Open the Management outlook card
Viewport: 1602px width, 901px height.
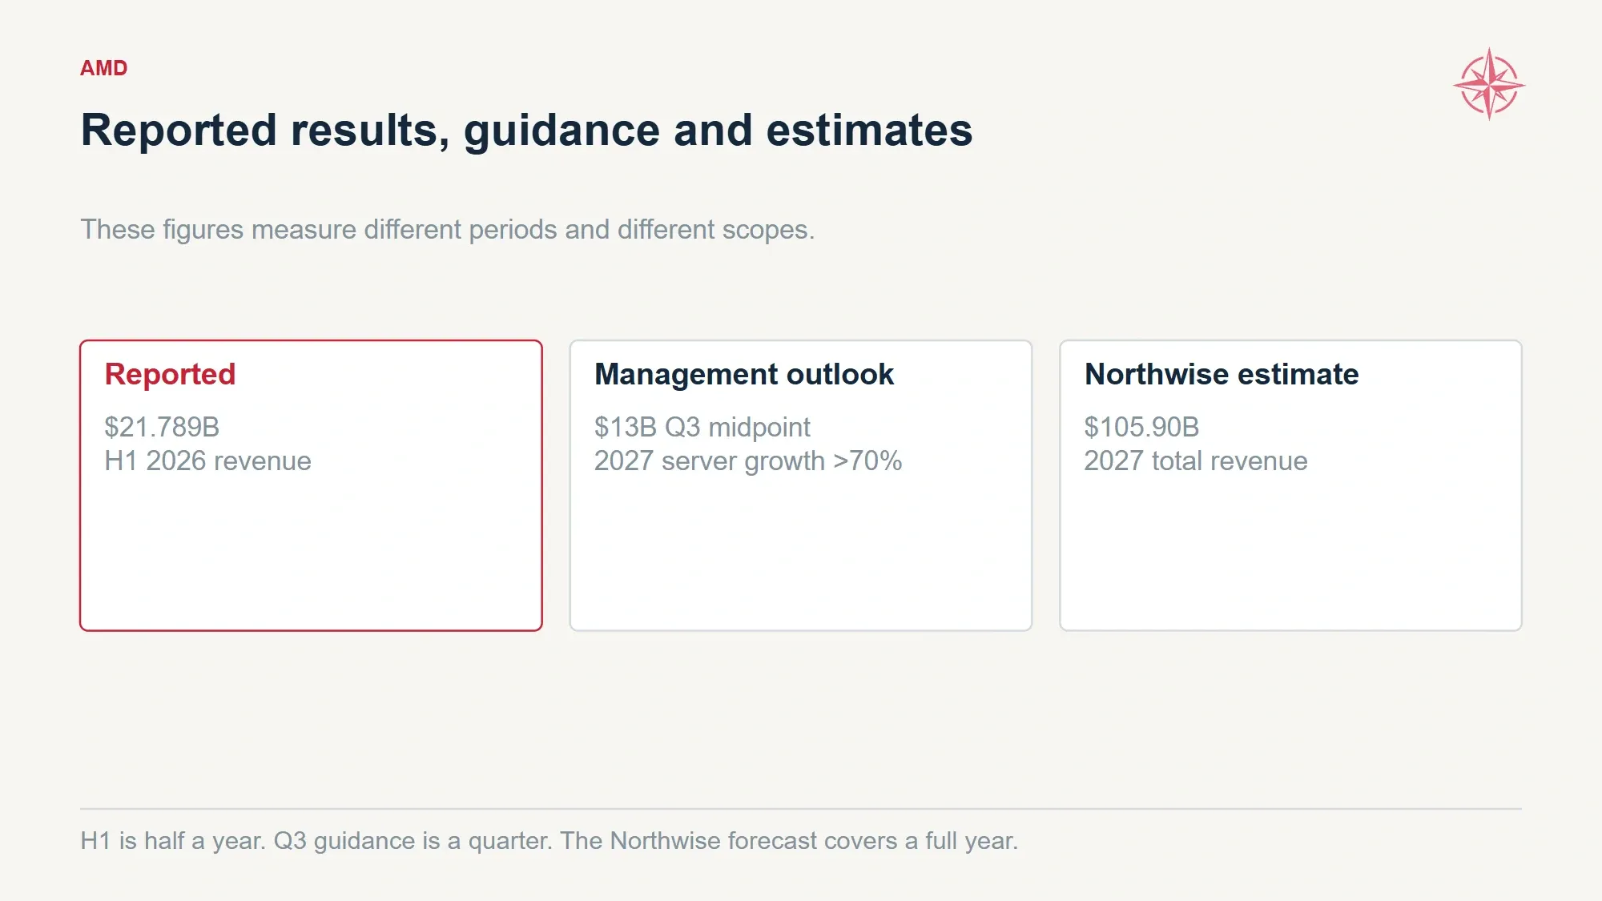pyautogui.click(x=801, y=485)
